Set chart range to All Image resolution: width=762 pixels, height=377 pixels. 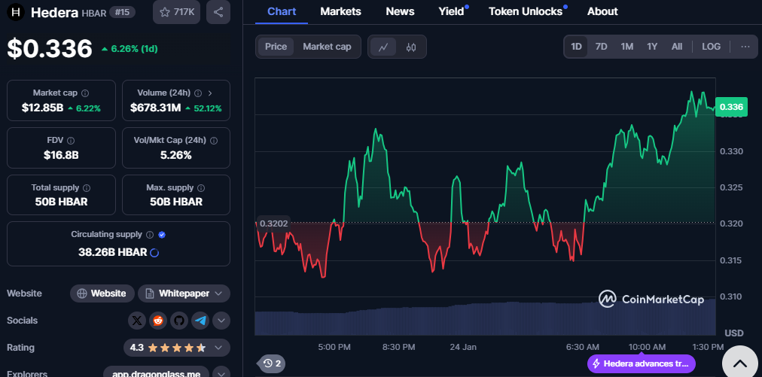677,47
